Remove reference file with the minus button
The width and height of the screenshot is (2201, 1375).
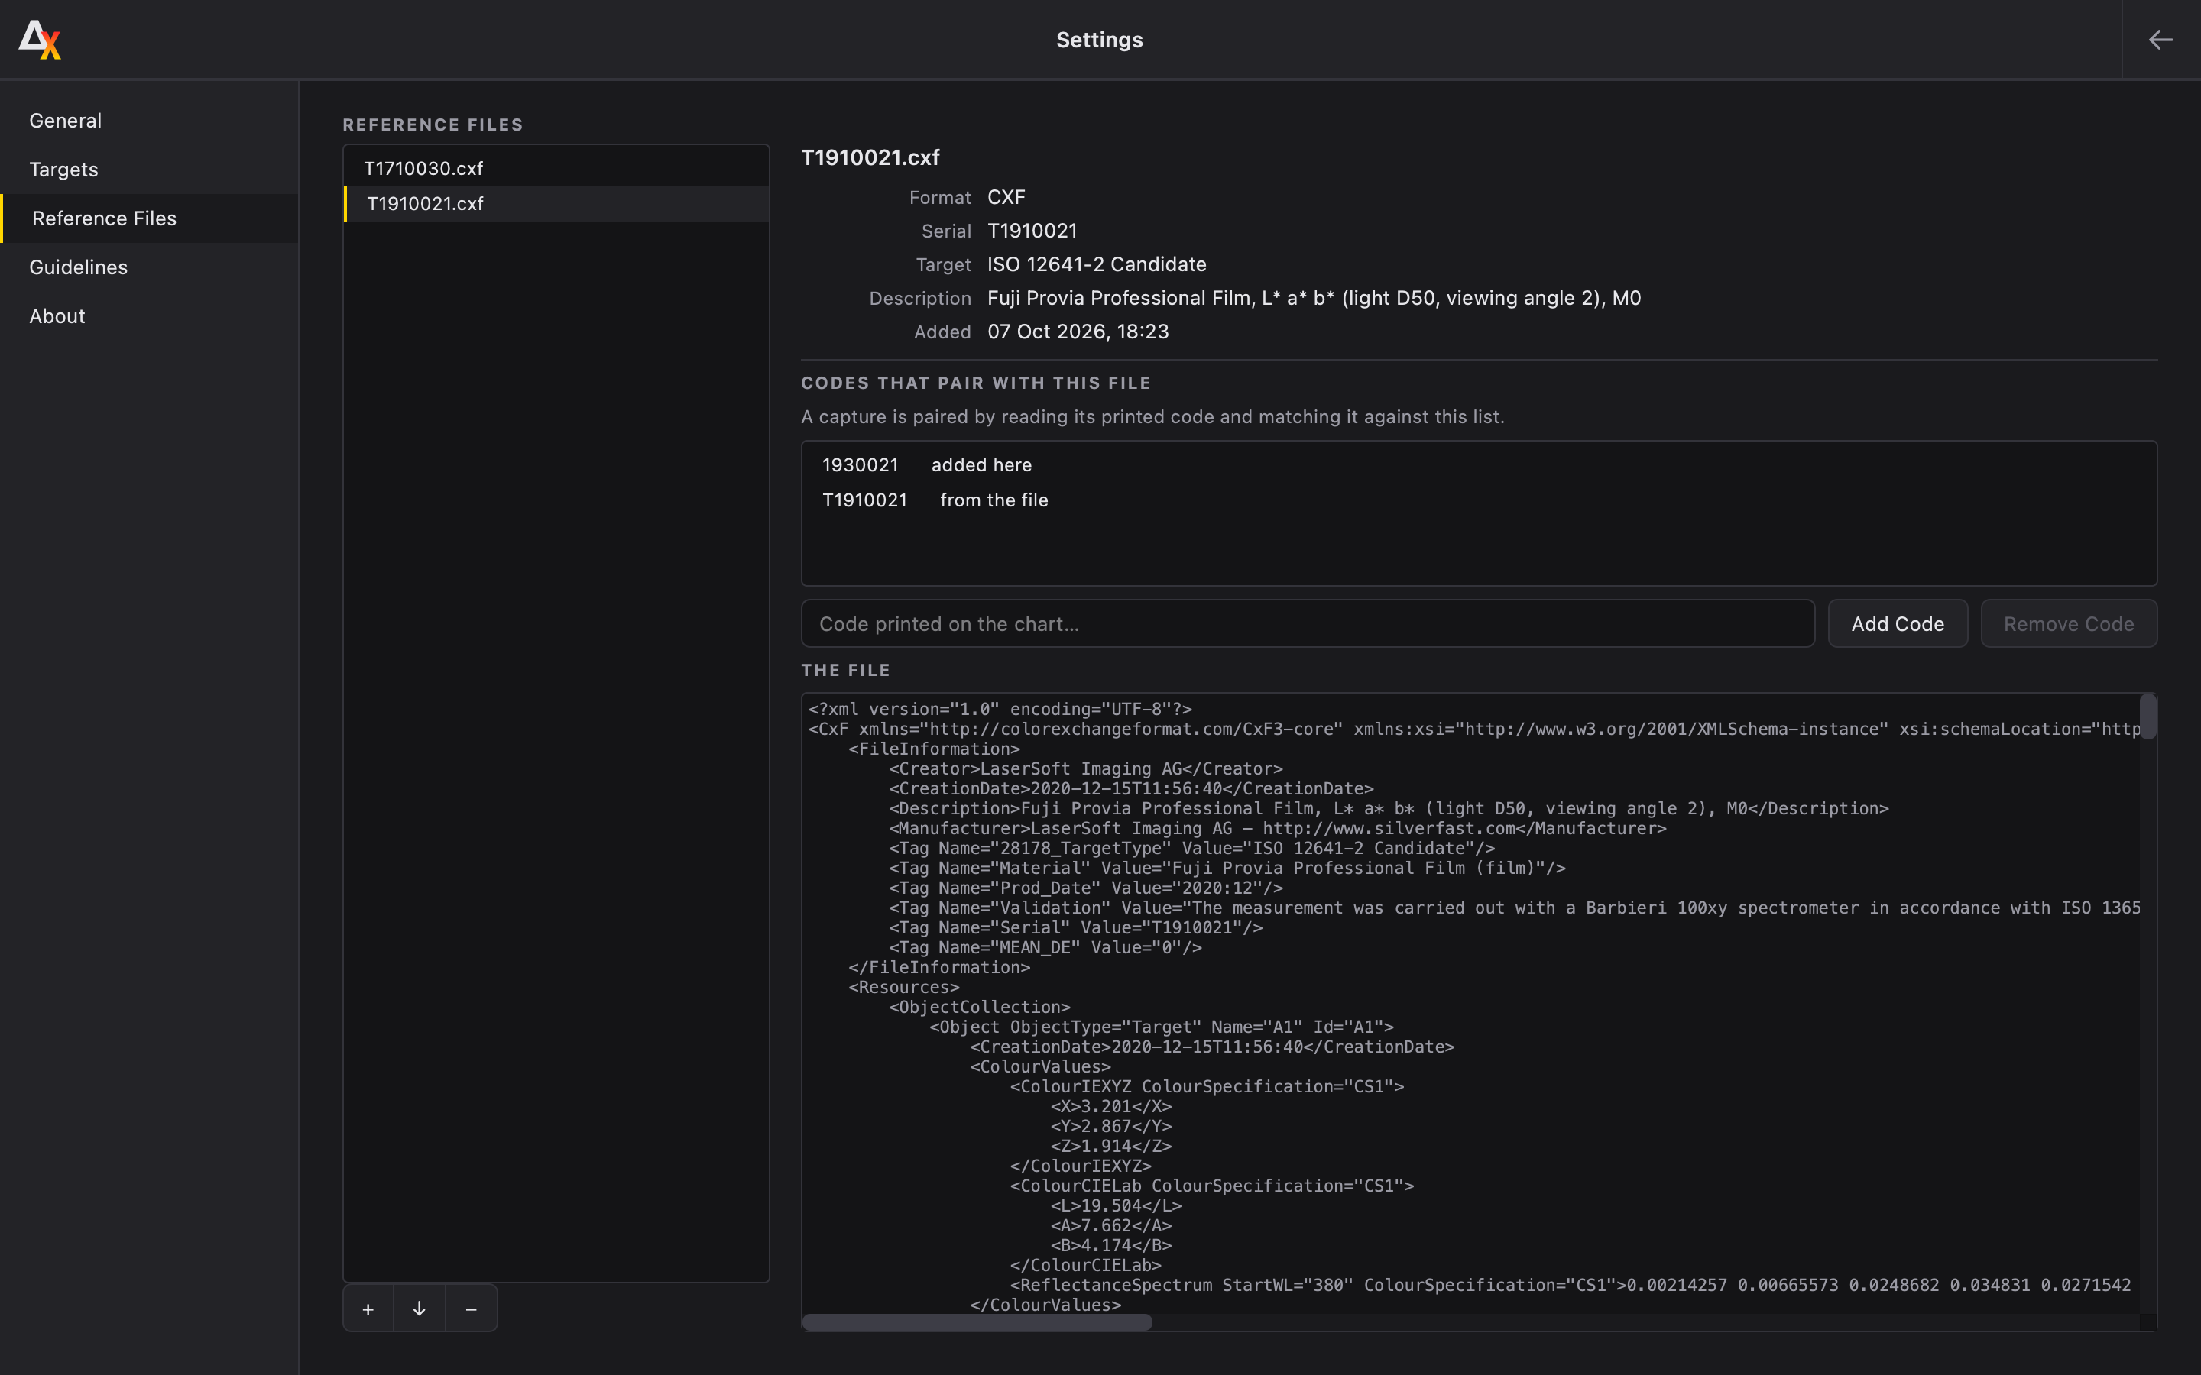(471, 1309)
